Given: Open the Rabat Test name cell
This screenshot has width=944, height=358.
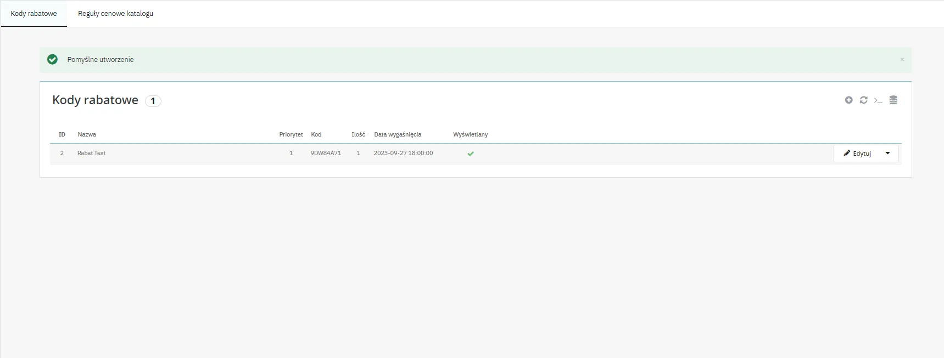Looking at the screenshot, I should point(91,154).
